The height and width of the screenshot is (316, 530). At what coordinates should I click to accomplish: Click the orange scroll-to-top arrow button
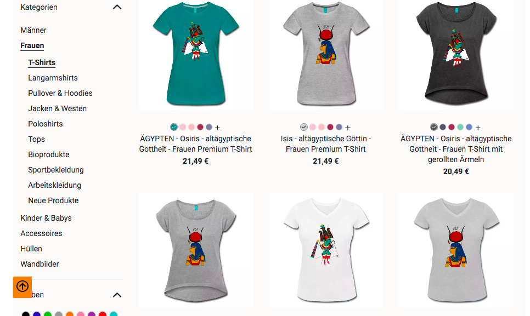[22, 287]
